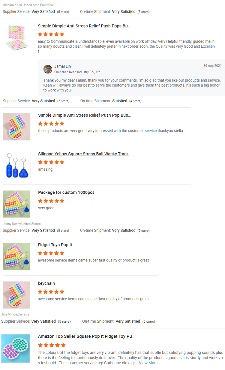225x370 pixels.
Task: Open the blue keychains product thumbnail
Action: [17, 166]
